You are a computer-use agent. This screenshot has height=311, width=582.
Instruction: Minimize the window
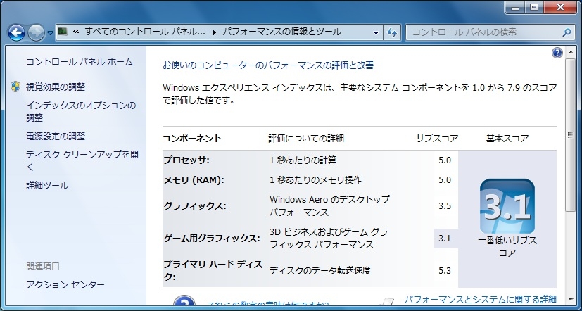tap(516, 7)
